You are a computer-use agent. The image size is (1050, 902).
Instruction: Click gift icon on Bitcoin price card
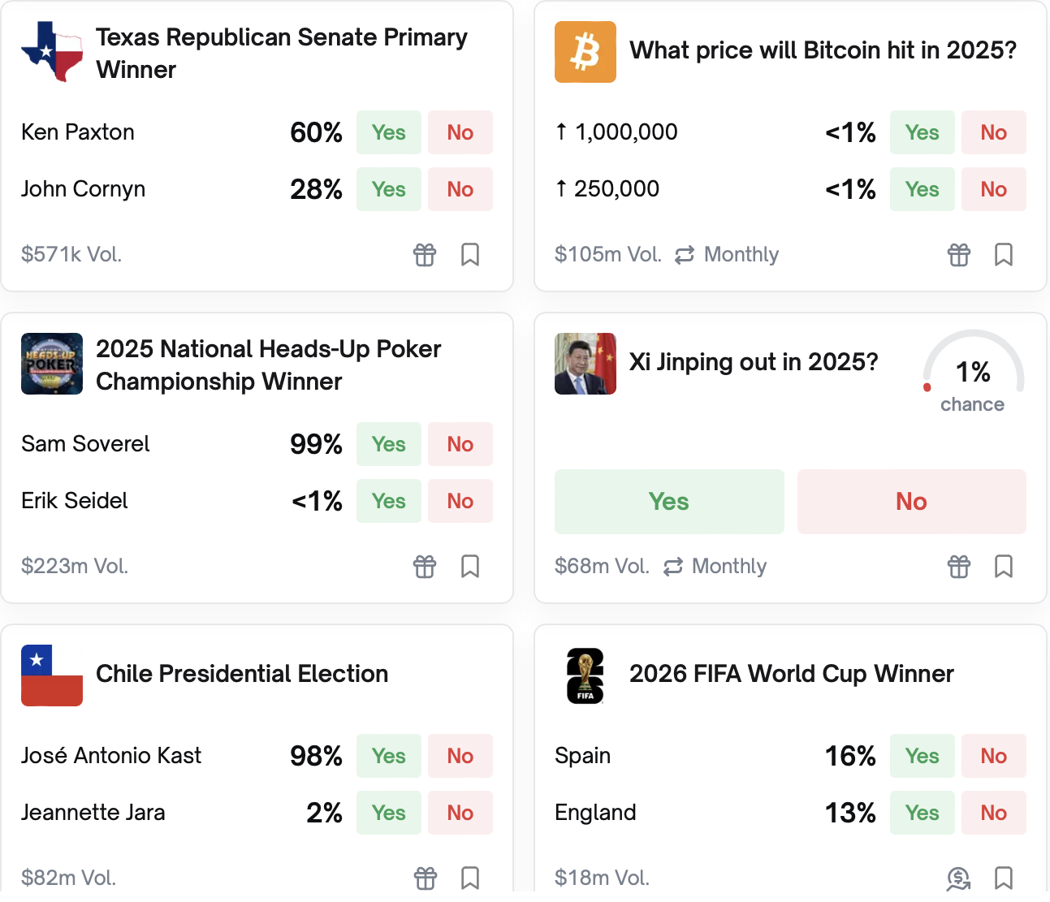point(958,255)
